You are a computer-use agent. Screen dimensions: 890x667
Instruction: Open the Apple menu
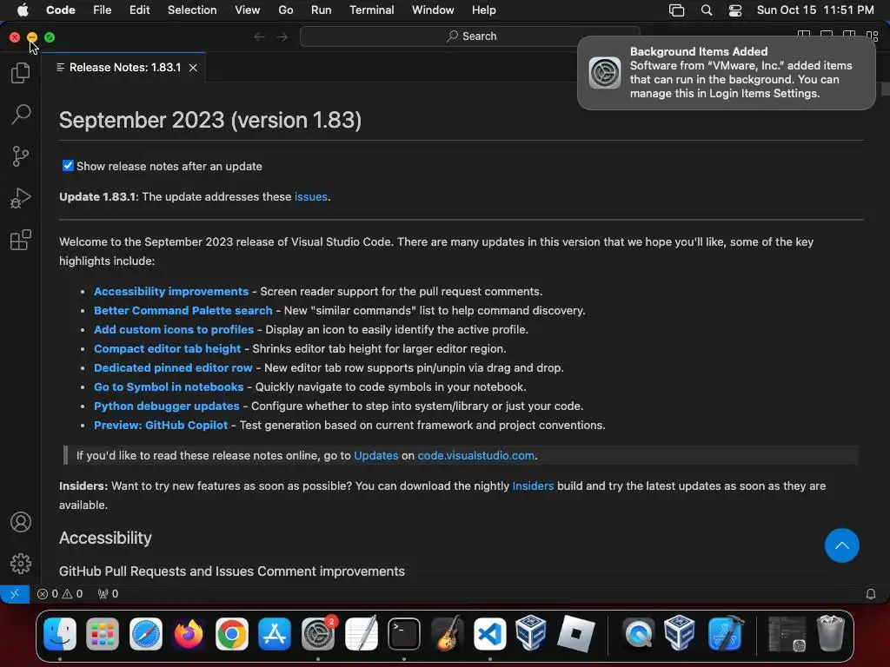coord(23,10)
